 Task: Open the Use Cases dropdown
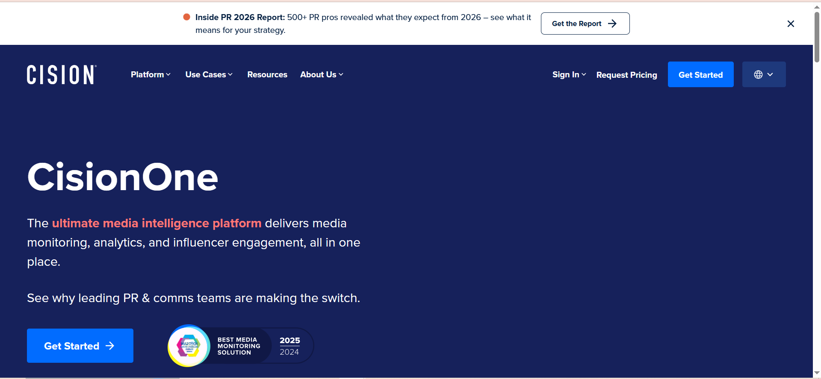[x=209, y=74]
